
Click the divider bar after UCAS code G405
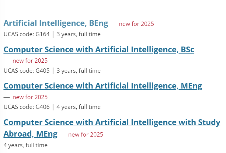point(53,71)
